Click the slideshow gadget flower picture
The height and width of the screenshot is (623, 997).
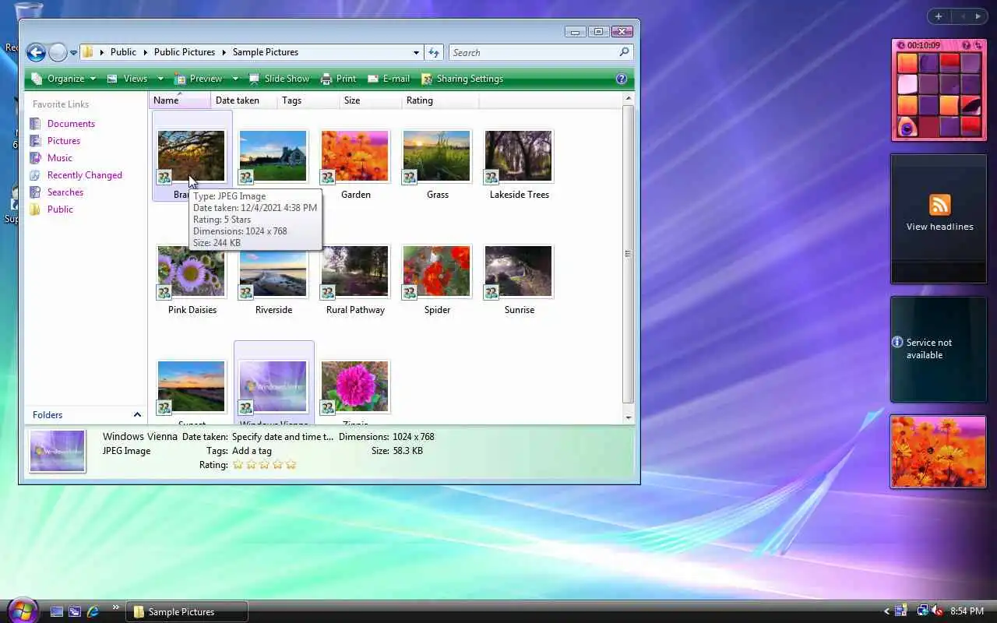(x=939, y=452)
